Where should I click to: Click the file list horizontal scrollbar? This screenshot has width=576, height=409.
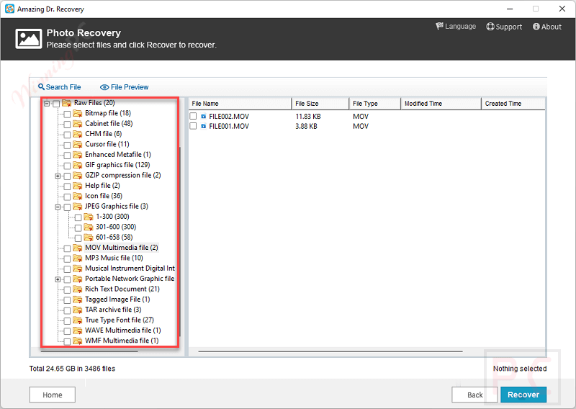(x=331, y=351)
